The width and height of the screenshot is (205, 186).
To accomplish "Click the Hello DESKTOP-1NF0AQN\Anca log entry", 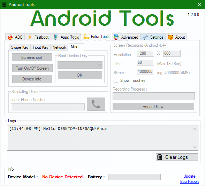I will tap(58, 129).
